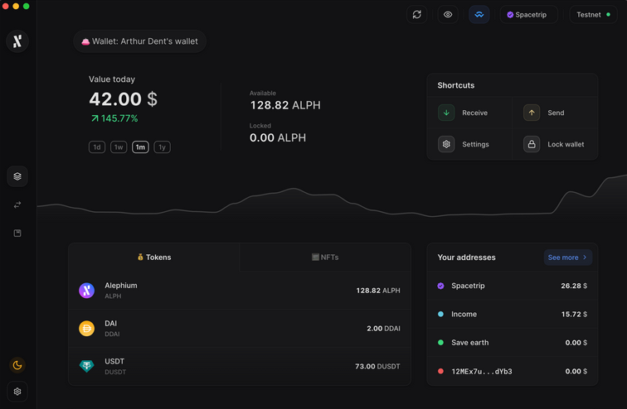This screenshot has height=409, width=627.
Task: Click the 0.00 $ value of 12MEx7u...dYb3
Action: [576, 371]
